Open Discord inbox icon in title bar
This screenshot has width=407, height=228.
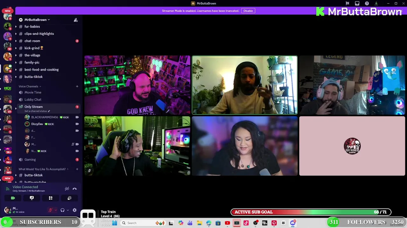point(357,3)
